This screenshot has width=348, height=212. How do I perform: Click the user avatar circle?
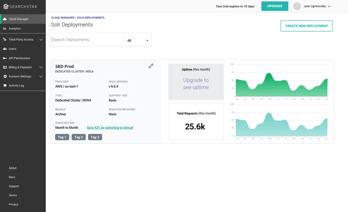[x=297, y=6]
